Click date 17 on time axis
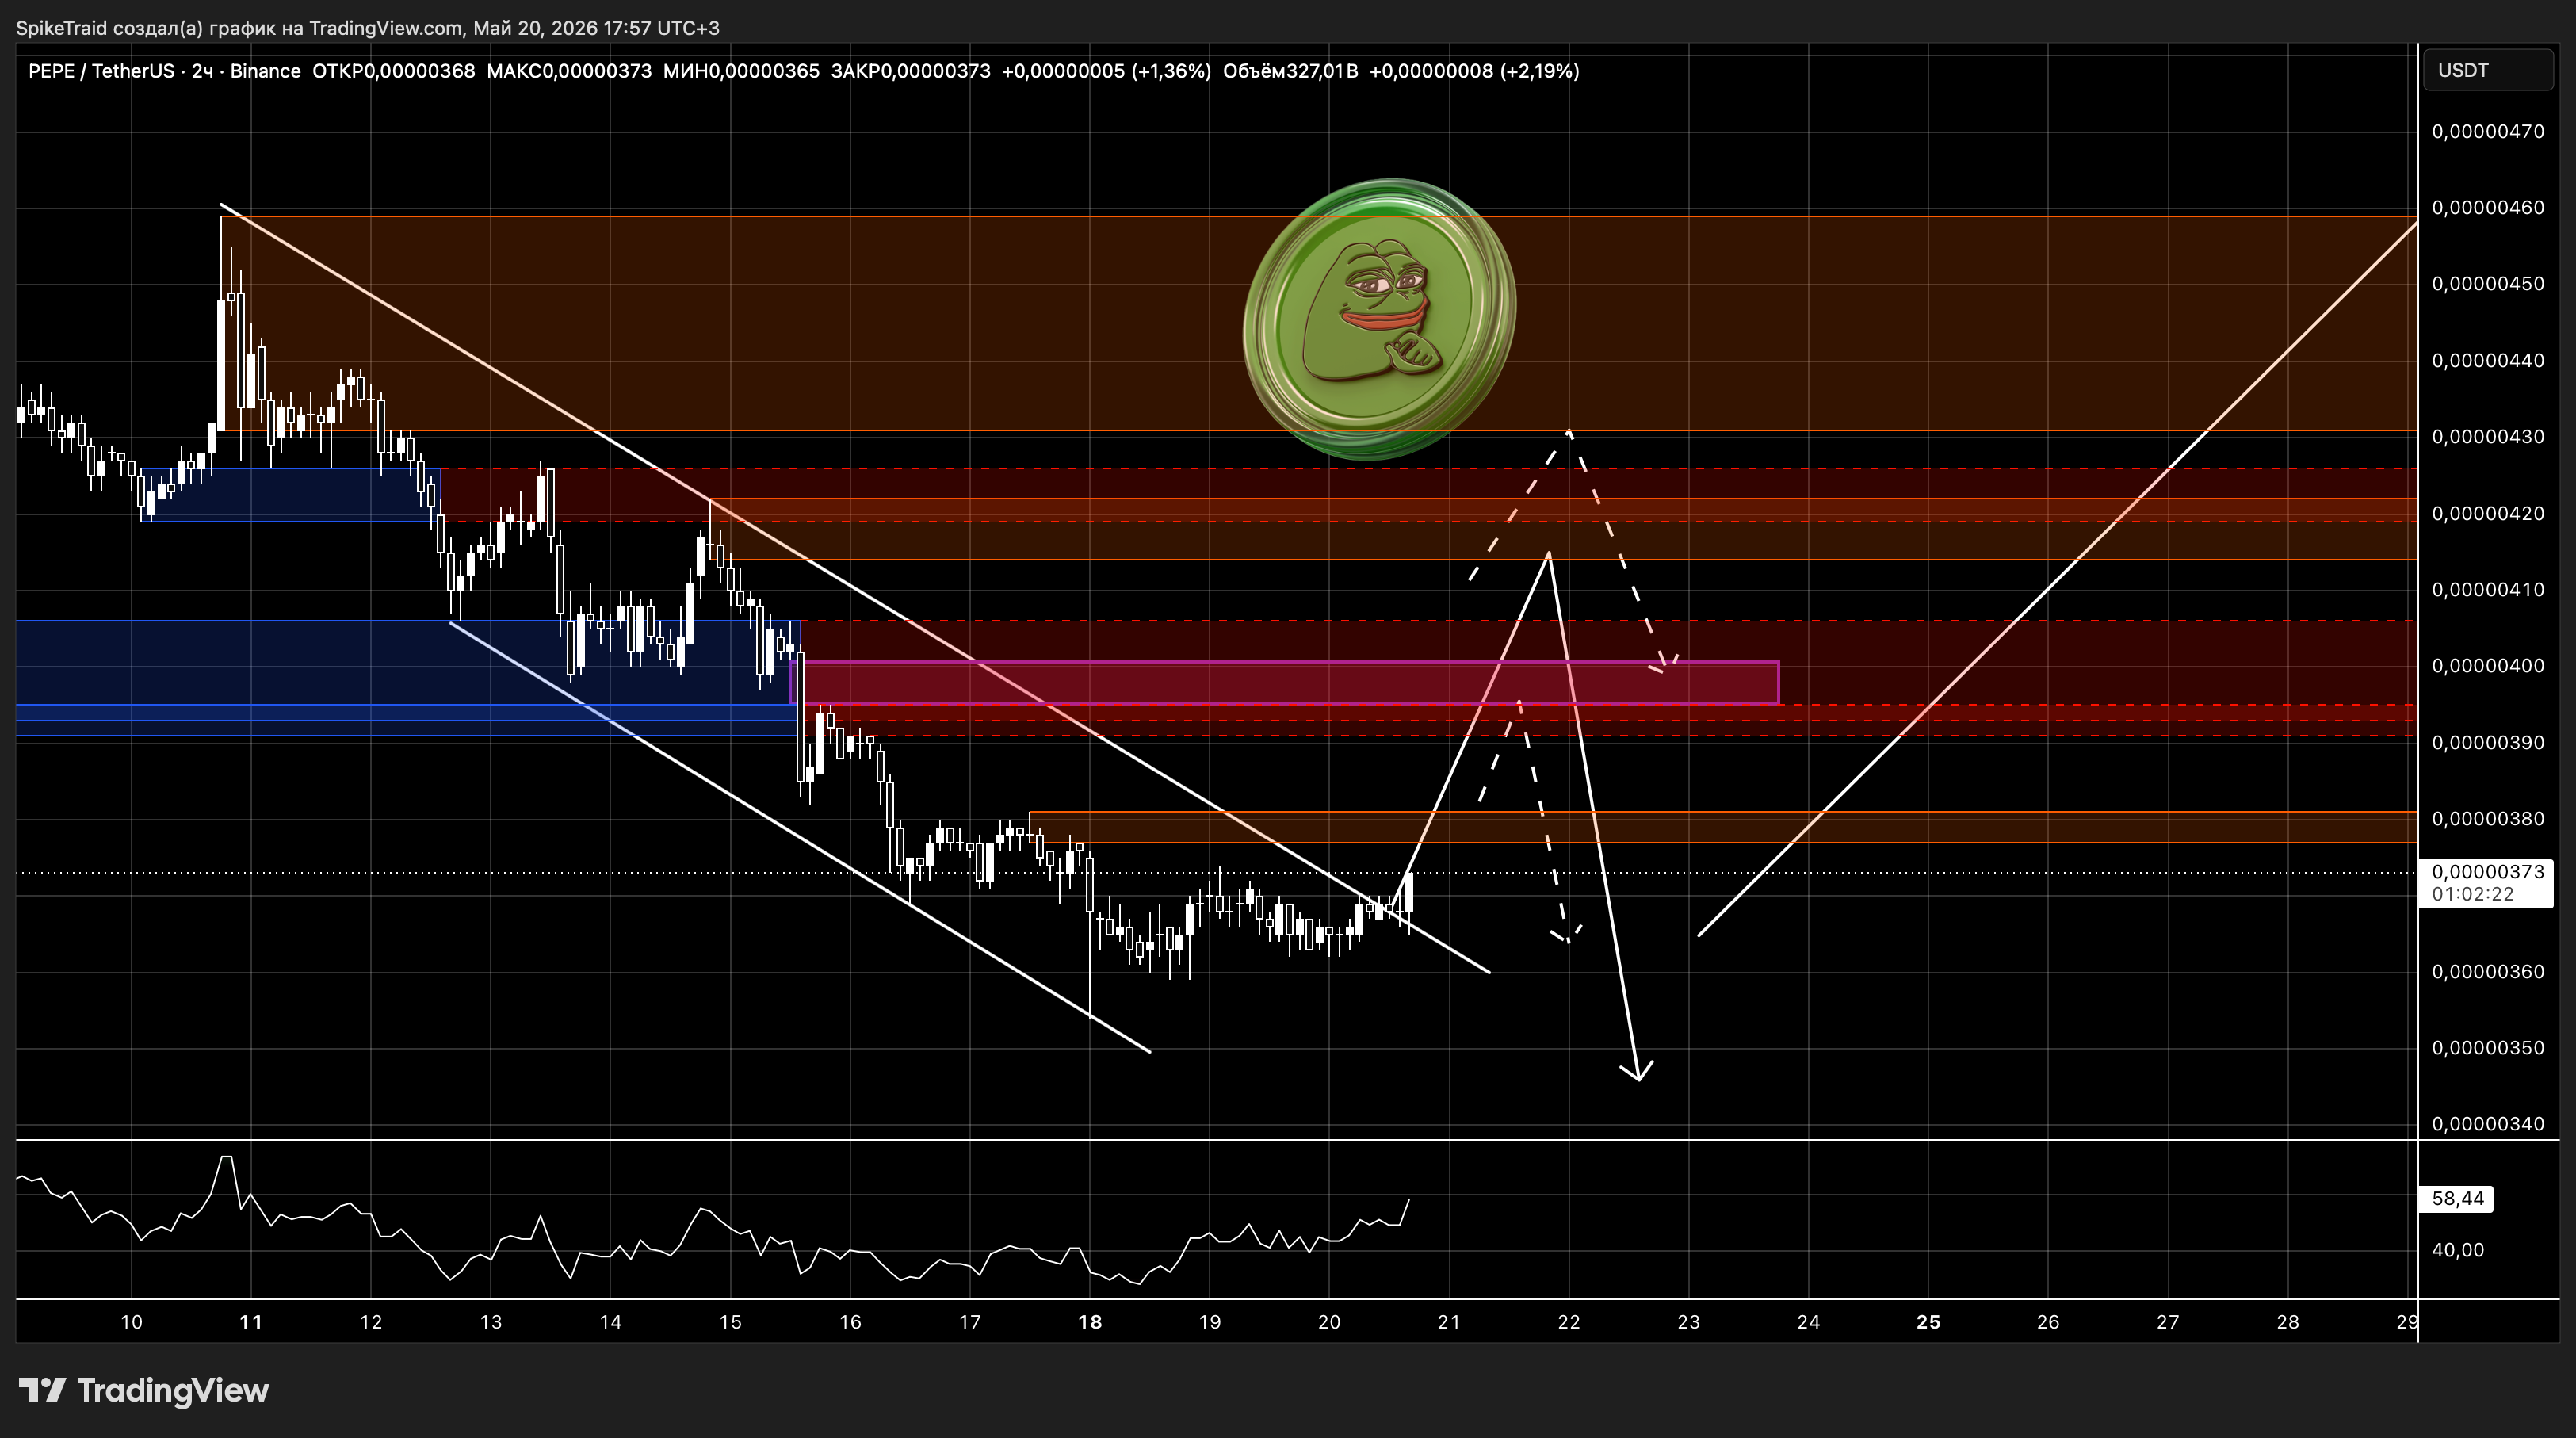The height and width of the screenshot is (1438, 2576). tap(970, 1322)
